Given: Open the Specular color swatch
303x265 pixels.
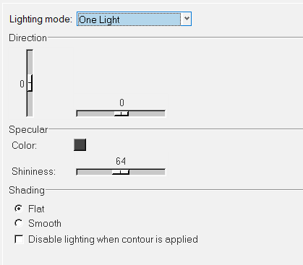Looking at the screenshot, I should pyautogui.click(x=80, y=145).
